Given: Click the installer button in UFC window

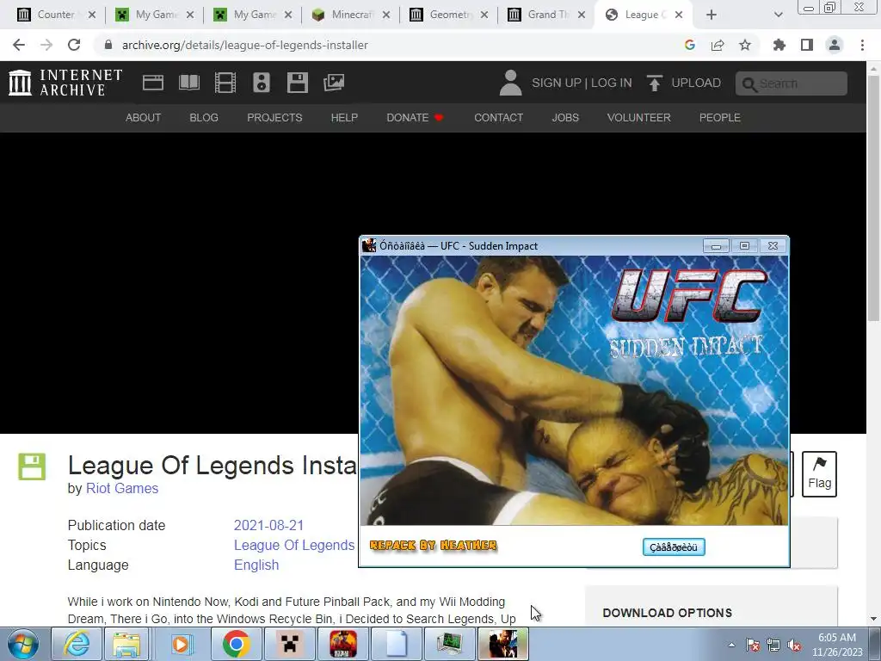Looking at the screenshot, I should (674, 547).
